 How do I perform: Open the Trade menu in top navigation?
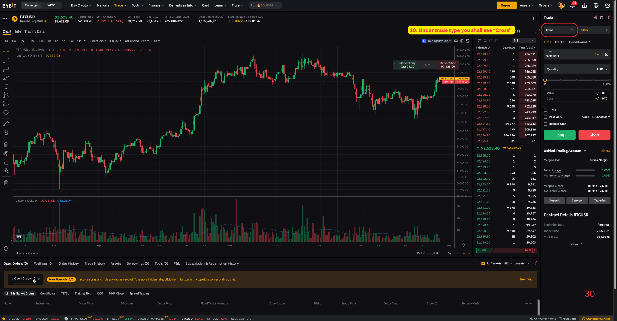pos(121,5)
